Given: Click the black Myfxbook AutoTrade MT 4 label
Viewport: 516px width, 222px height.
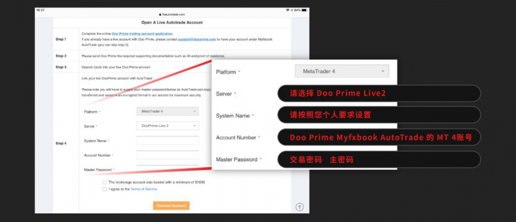Looking at the screenshot, I should 379,137.
